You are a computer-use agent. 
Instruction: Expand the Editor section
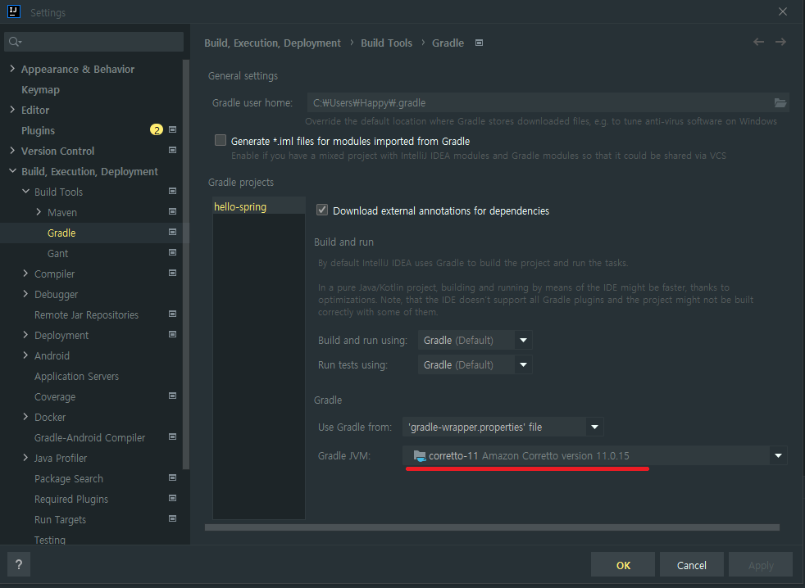pos(12,109)
